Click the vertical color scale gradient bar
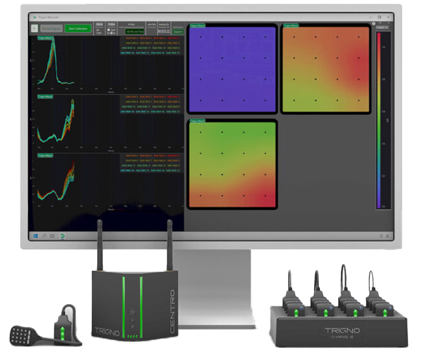This screenshot has height=353, width=421. click(x=379, y=120)
